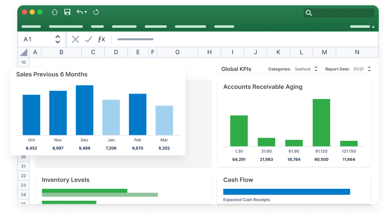Select column B header
Image resolution: width=389 pixels, height=219 pixels.
(x=61, y=52)
